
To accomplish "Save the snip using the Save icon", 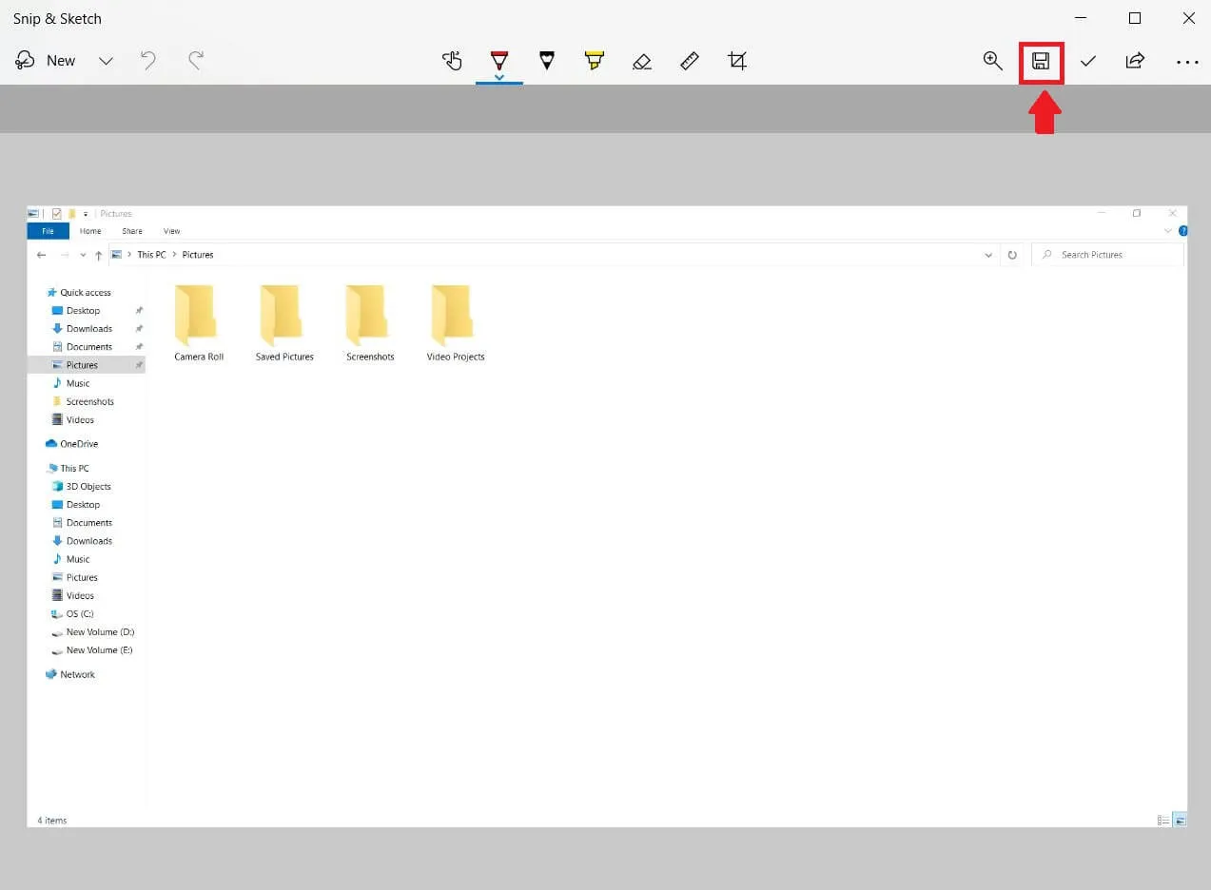I will coord(1041,61).
